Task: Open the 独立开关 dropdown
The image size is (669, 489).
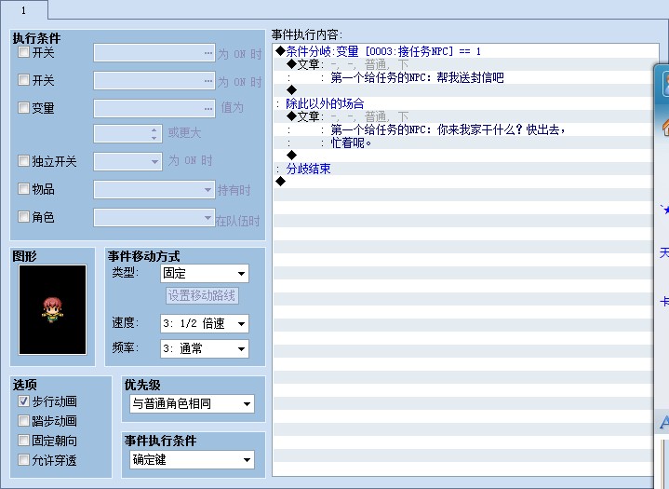Action: pos(127,162)
